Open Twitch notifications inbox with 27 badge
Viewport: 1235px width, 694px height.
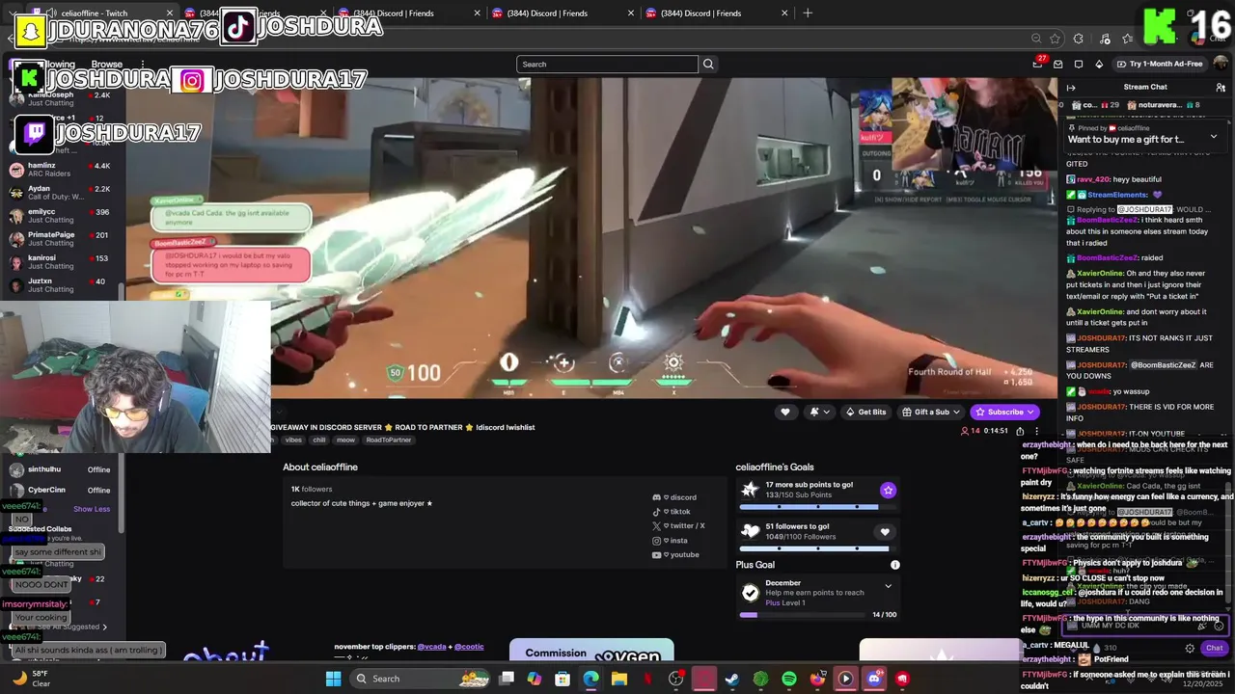1038,64
